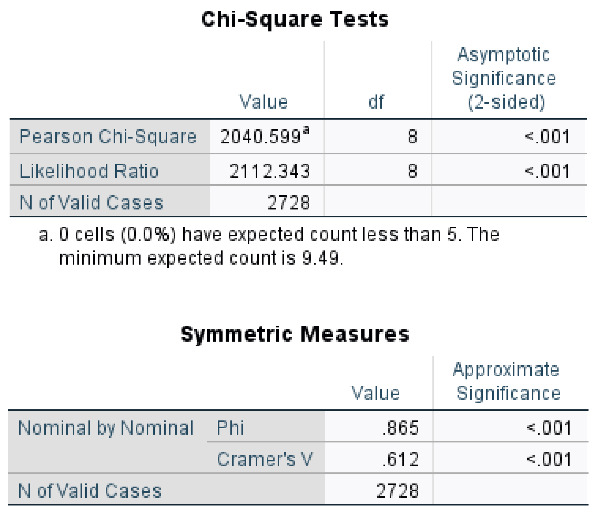Select the Nominal by Nominal row label
Viewport: 596px width, 512px height.
pos(105,428)
